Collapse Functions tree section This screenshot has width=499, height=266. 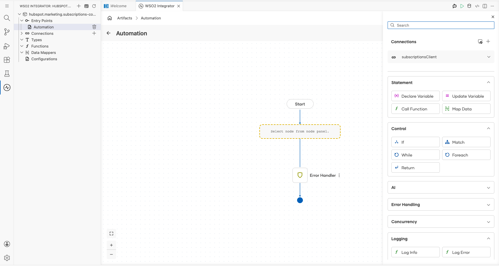point(22,46)
